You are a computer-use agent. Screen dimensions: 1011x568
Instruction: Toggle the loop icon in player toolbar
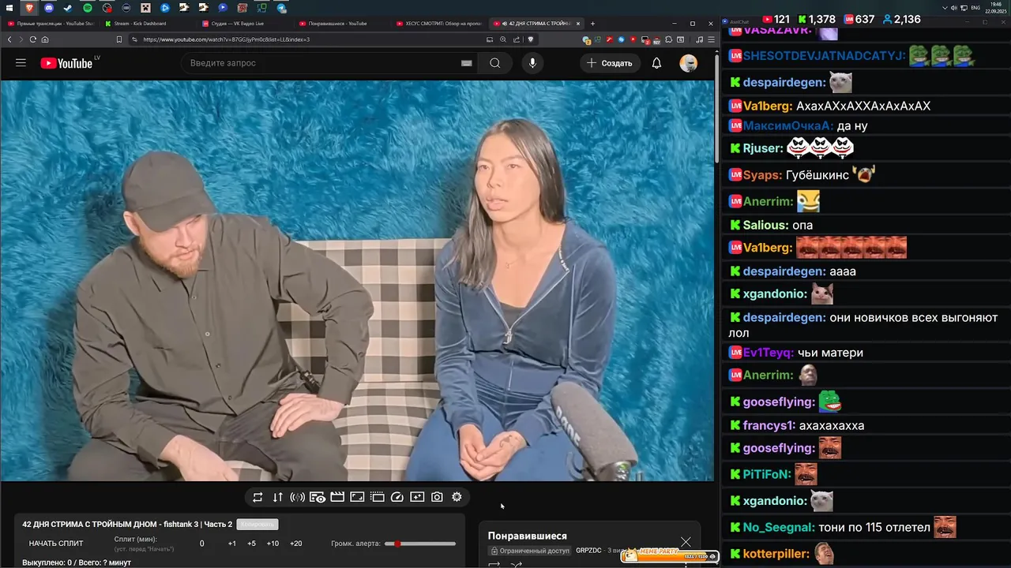[x=257, y=497]
